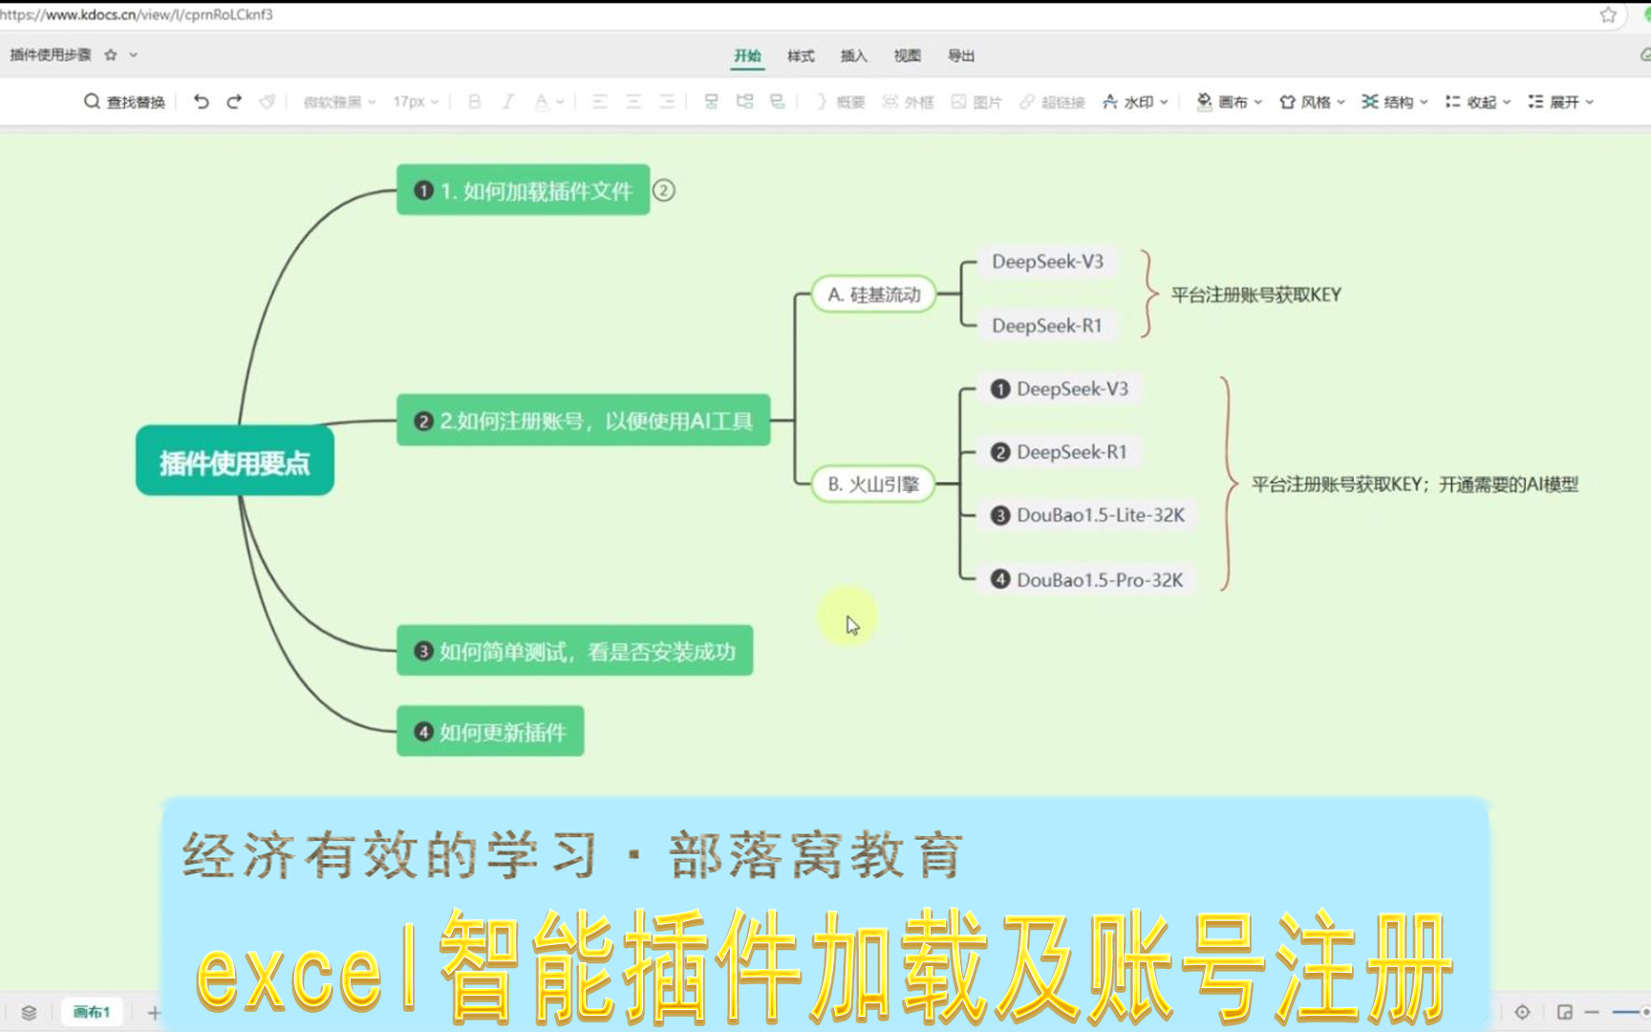Viewport: 1651px width, 1032px height.
Task: Open the minimap navigation icon
Action: tap(1565, 1011)
